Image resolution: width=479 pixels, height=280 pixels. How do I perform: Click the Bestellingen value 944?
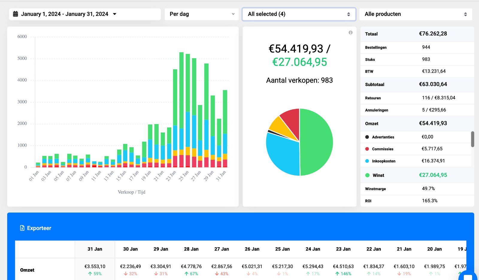pyautogui.click(x=426, y=47)
